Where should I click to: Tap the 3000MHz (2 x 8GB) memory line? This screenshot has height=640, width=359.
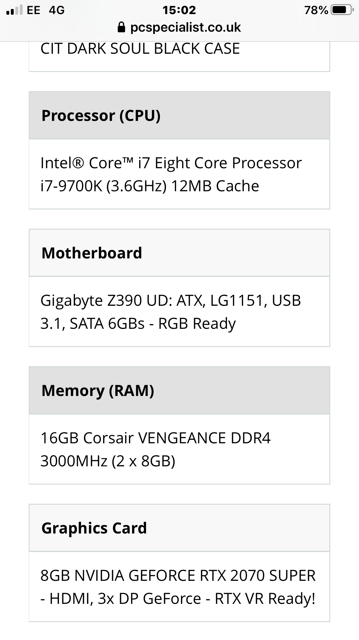(108, 461)
